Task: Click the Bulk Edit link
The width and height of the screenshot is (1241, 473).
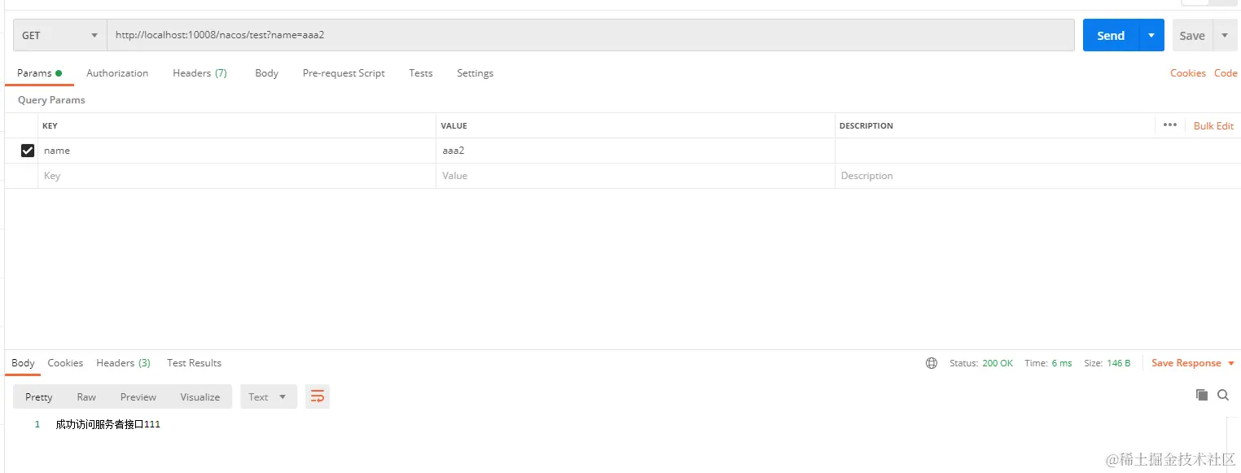Action: click(1213, 126)
